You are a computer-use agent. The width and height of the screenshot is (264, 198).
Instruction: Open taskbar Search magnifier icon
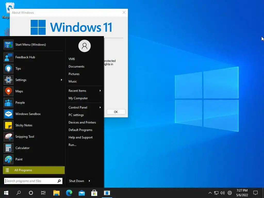click(19, 193)
